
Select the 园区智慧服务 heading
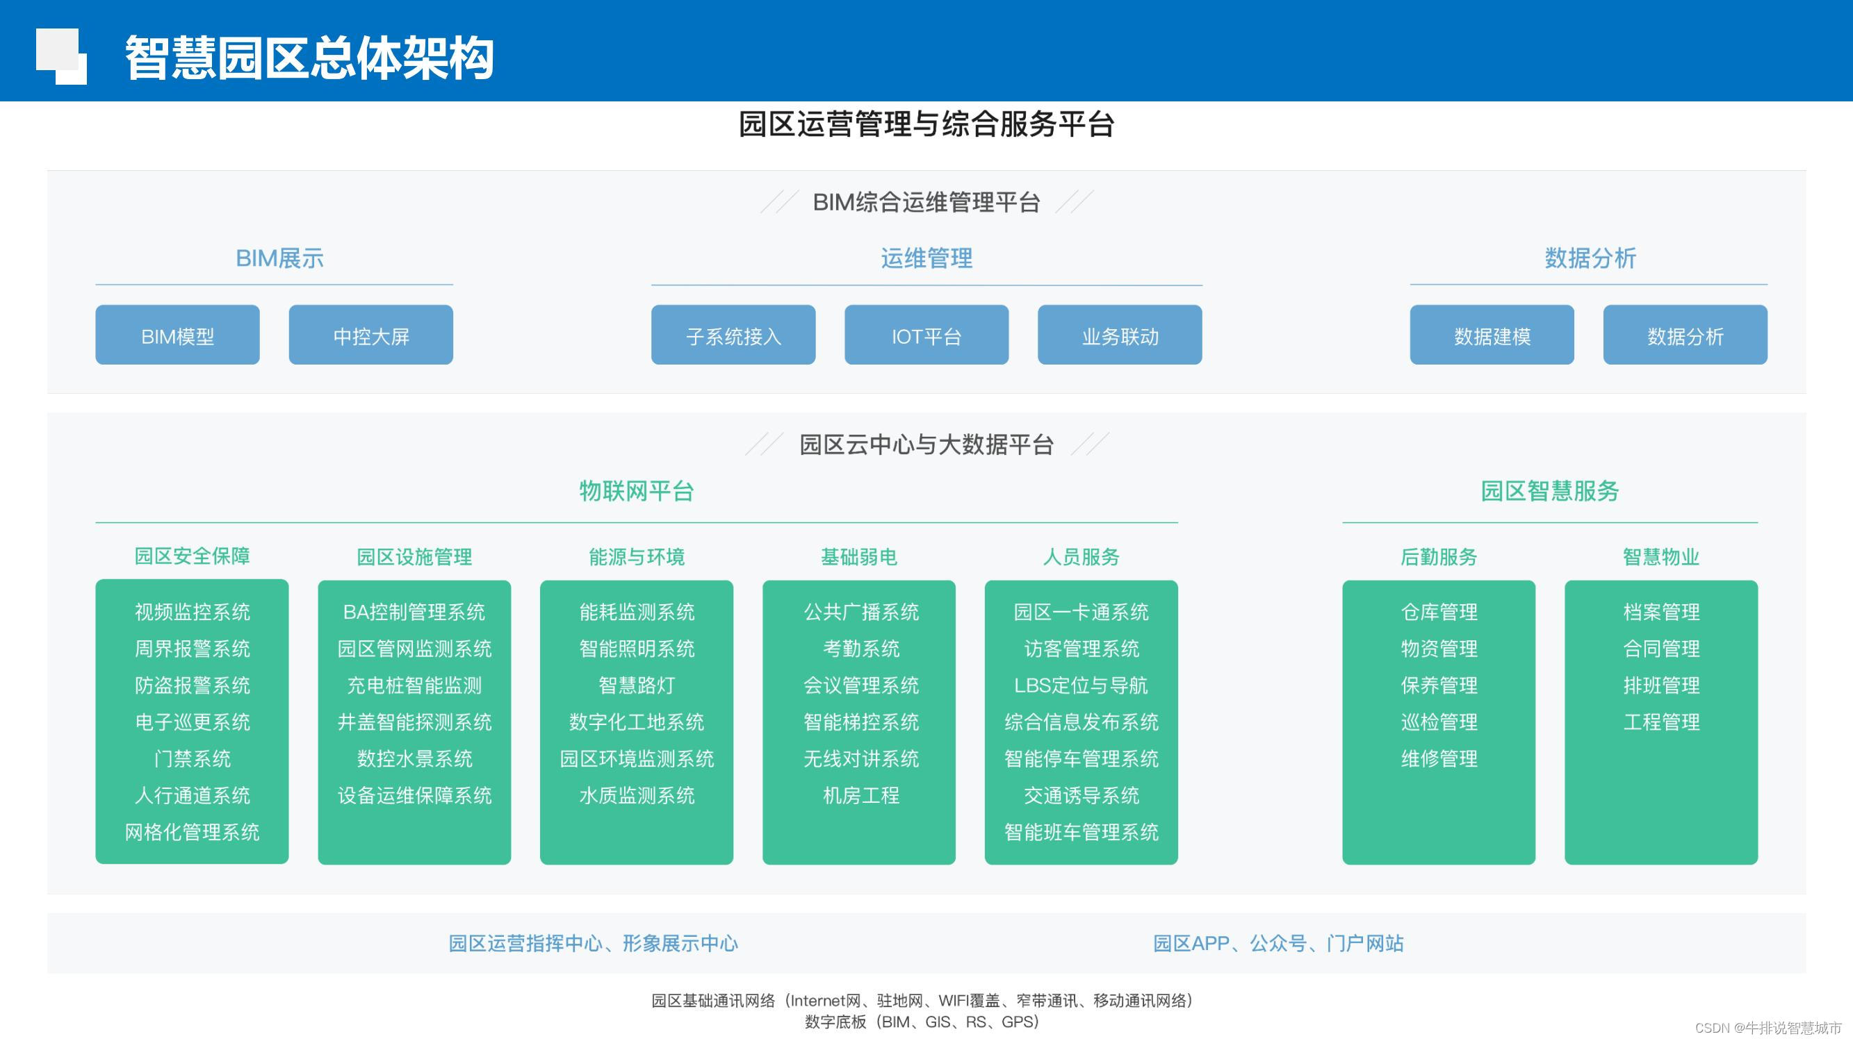pos(1549,491)
